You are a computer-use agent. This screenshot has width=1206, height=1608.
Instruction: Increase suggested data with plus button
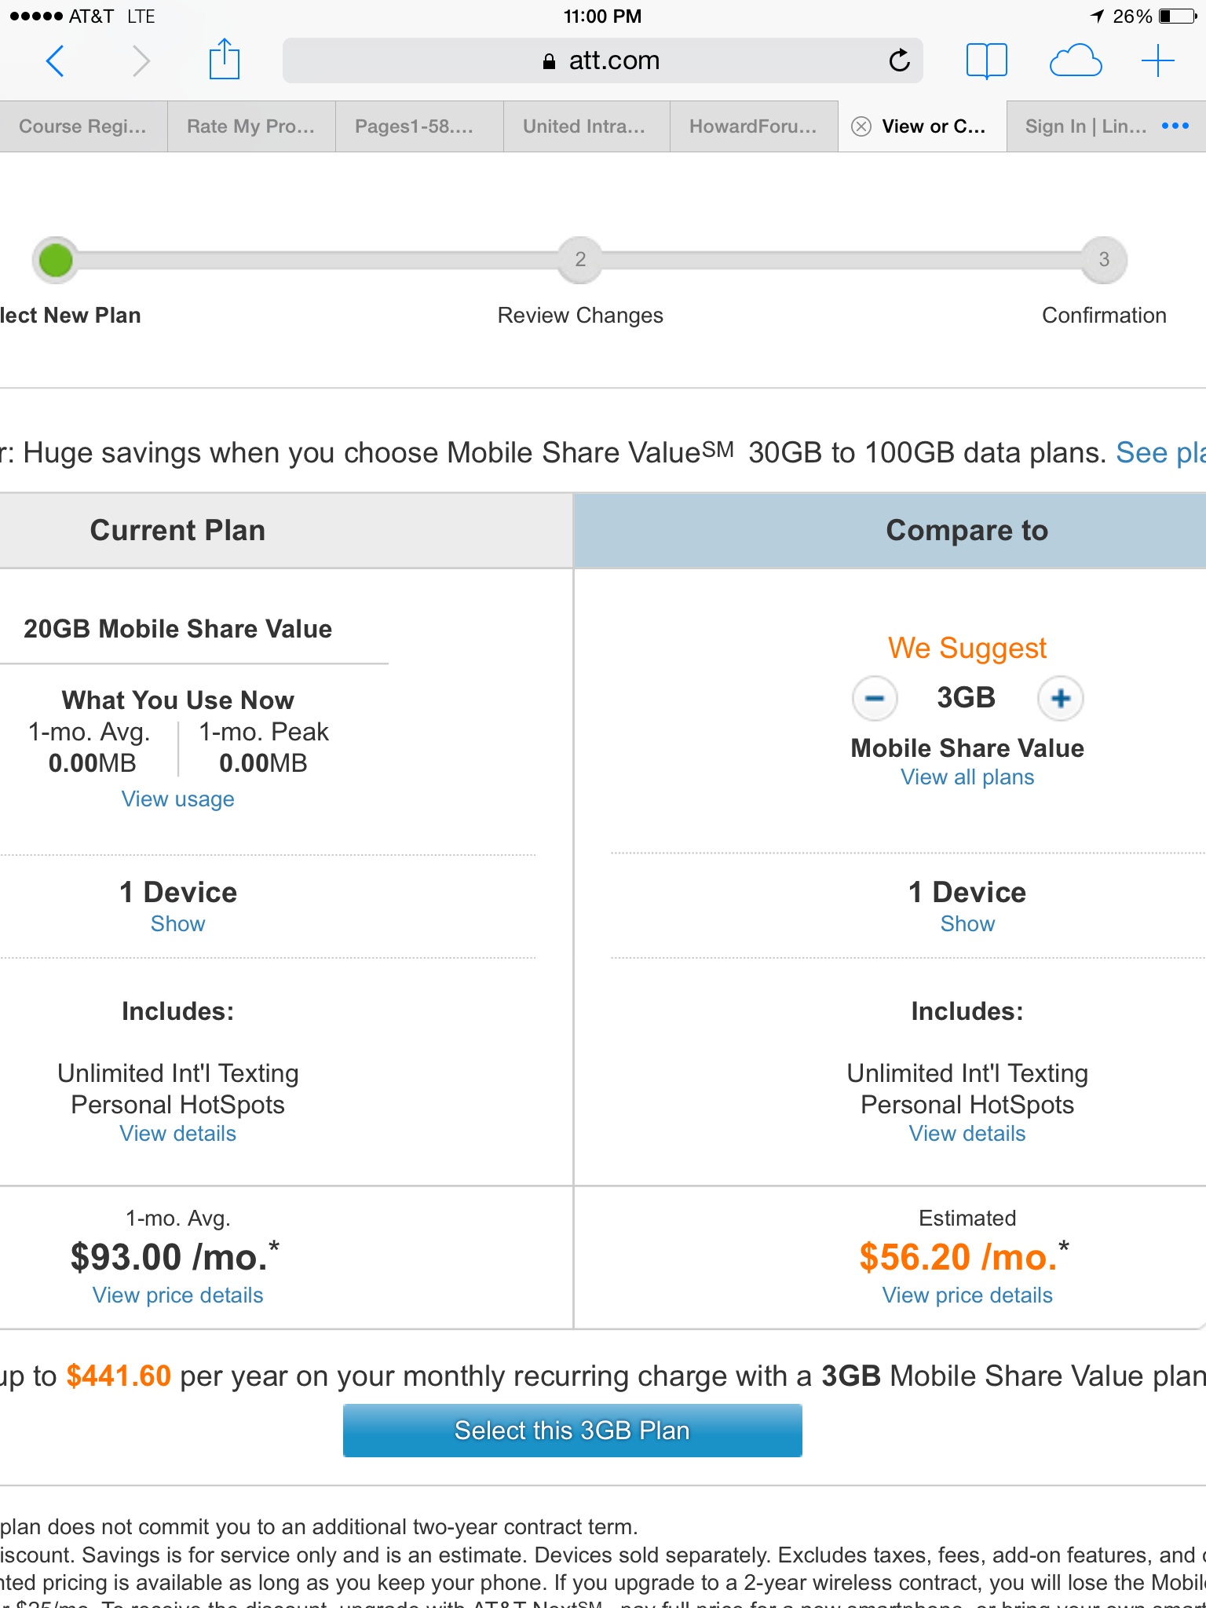1061,698
